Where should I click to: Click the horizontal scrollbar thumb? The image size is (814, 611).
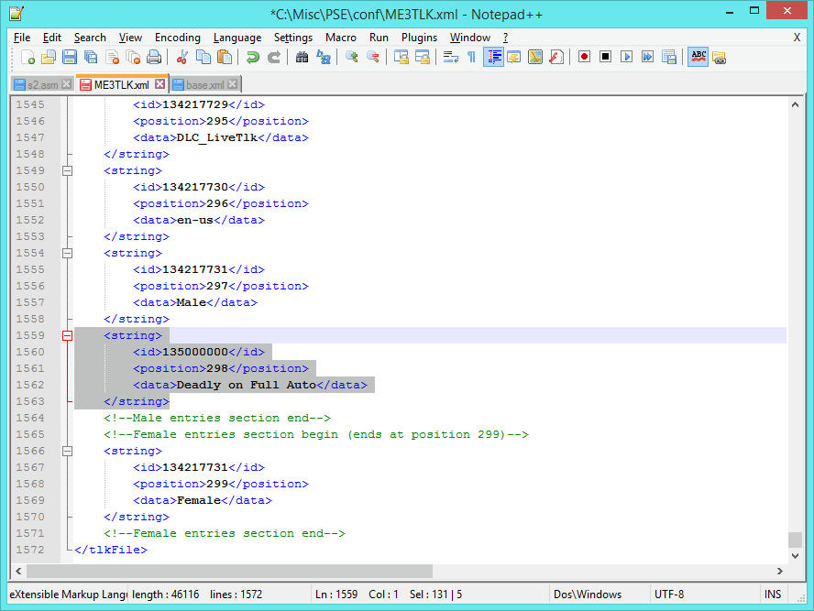click(x=229, y=571)
